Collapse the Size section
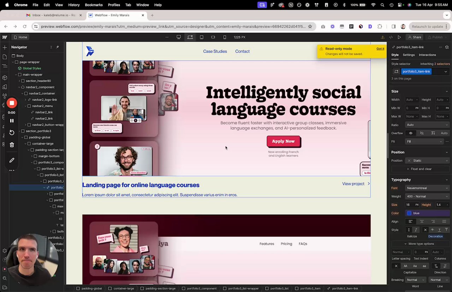The height and width of the screenshot is (292, 452). [x=447, y=91]
